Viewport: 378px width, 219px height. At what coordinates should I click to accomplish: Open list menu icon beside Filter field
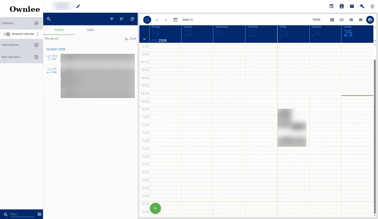click(39, 214)
